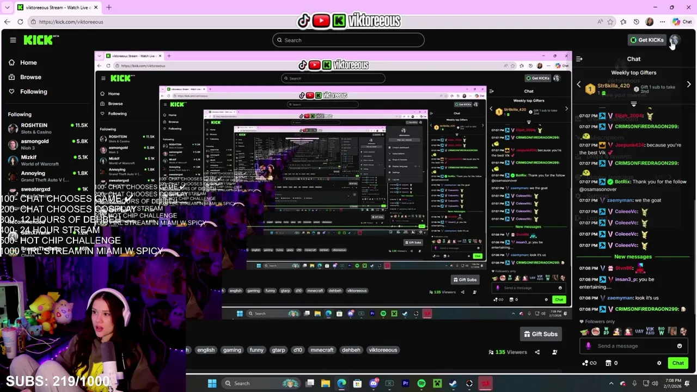
Task: Click the english stream tag
Action: pyautogui.click(x=206, y=350)
